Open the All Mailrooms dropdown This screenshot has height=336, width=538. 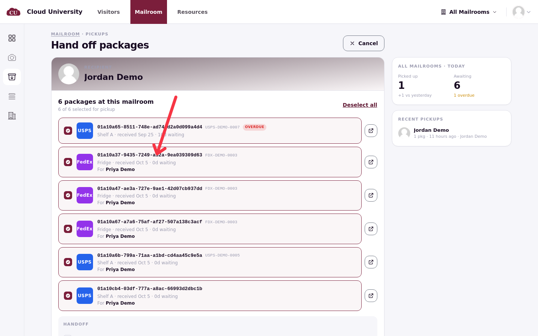click(x=469, y=12)
